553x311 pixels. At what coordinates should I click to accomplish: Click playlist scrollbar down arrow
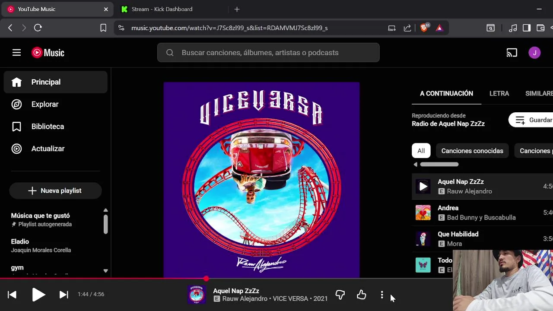[105, 271]
